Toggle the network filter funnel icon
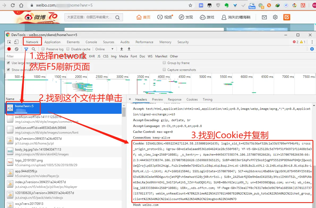 click(26, 49)
